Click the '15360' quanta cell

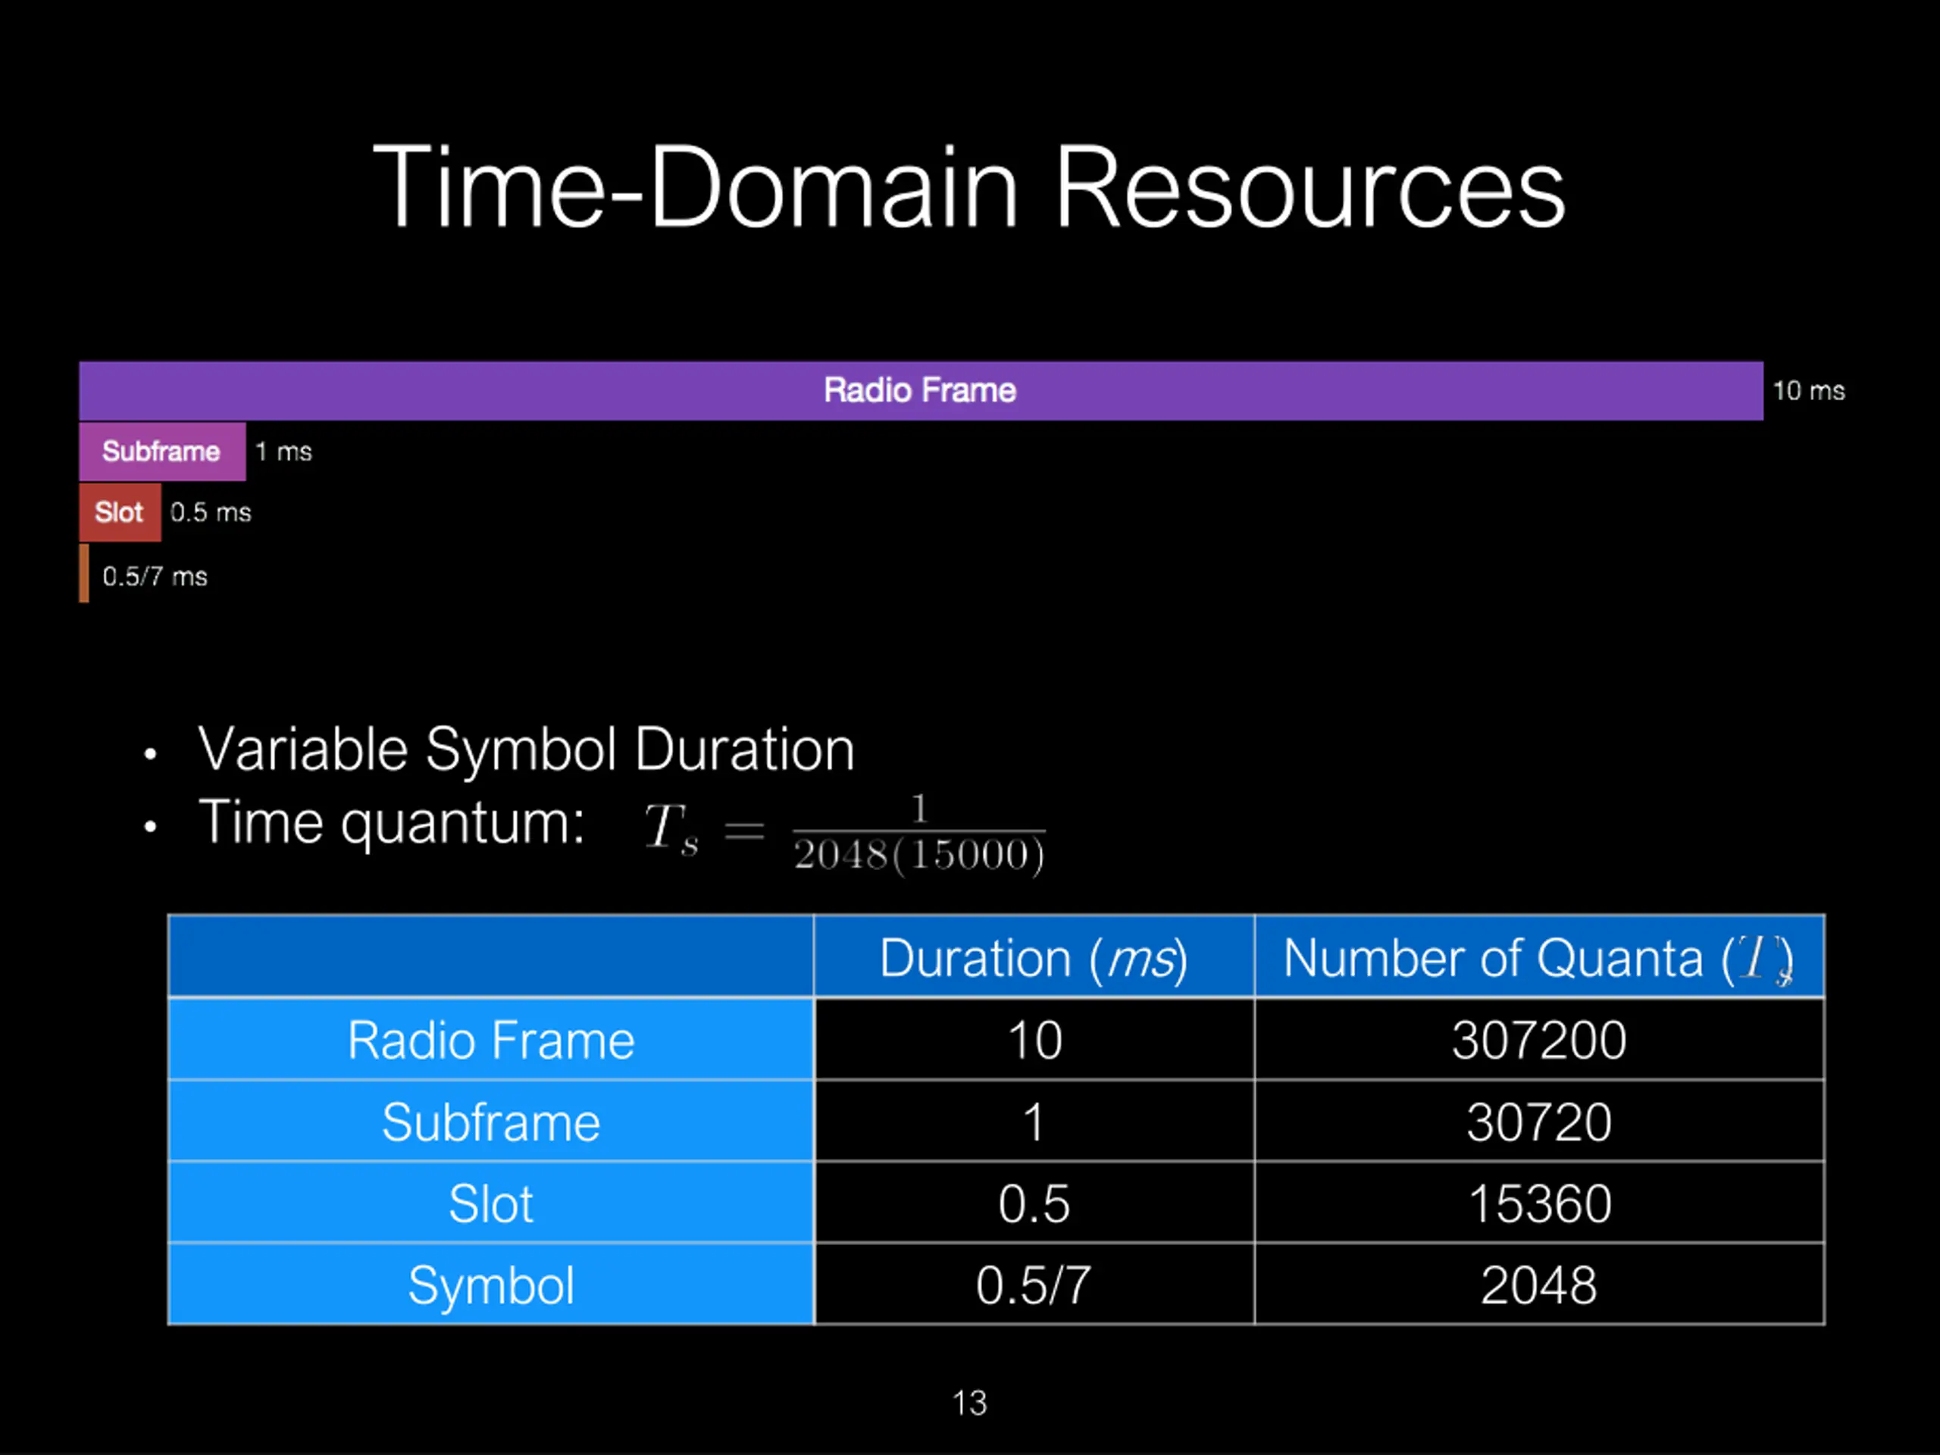click(x=1539, y=1203)
